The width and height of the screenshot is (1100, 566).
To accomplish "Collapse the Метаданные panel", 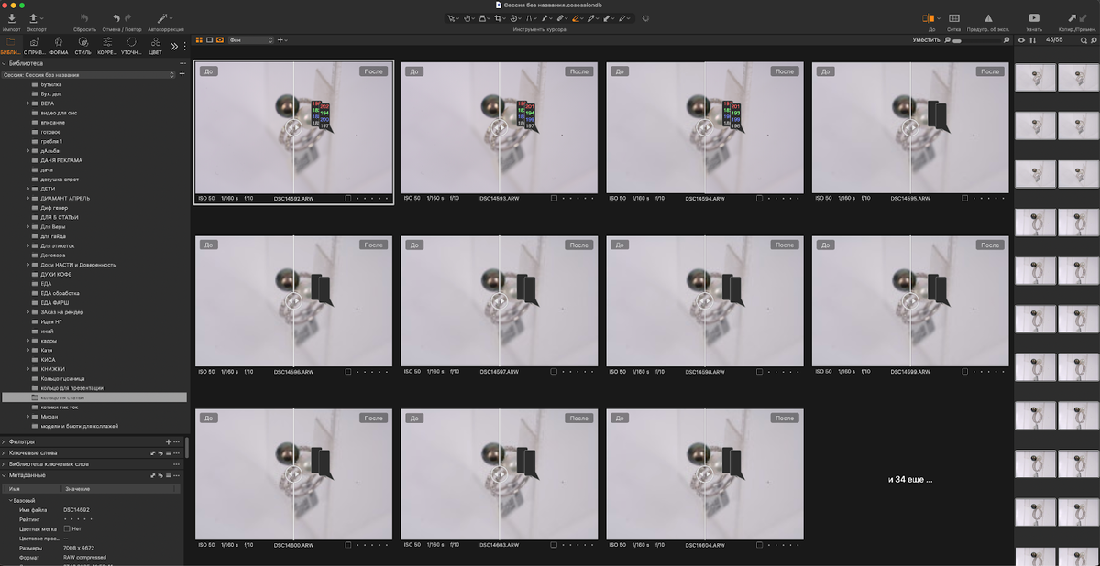I will click(4, 475).
